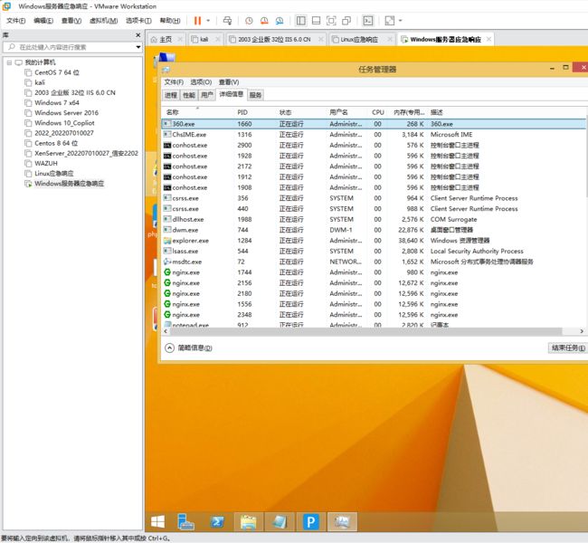
Task: Close the Windows服务器应急响应 tab
Action: (x=488, y=39)
